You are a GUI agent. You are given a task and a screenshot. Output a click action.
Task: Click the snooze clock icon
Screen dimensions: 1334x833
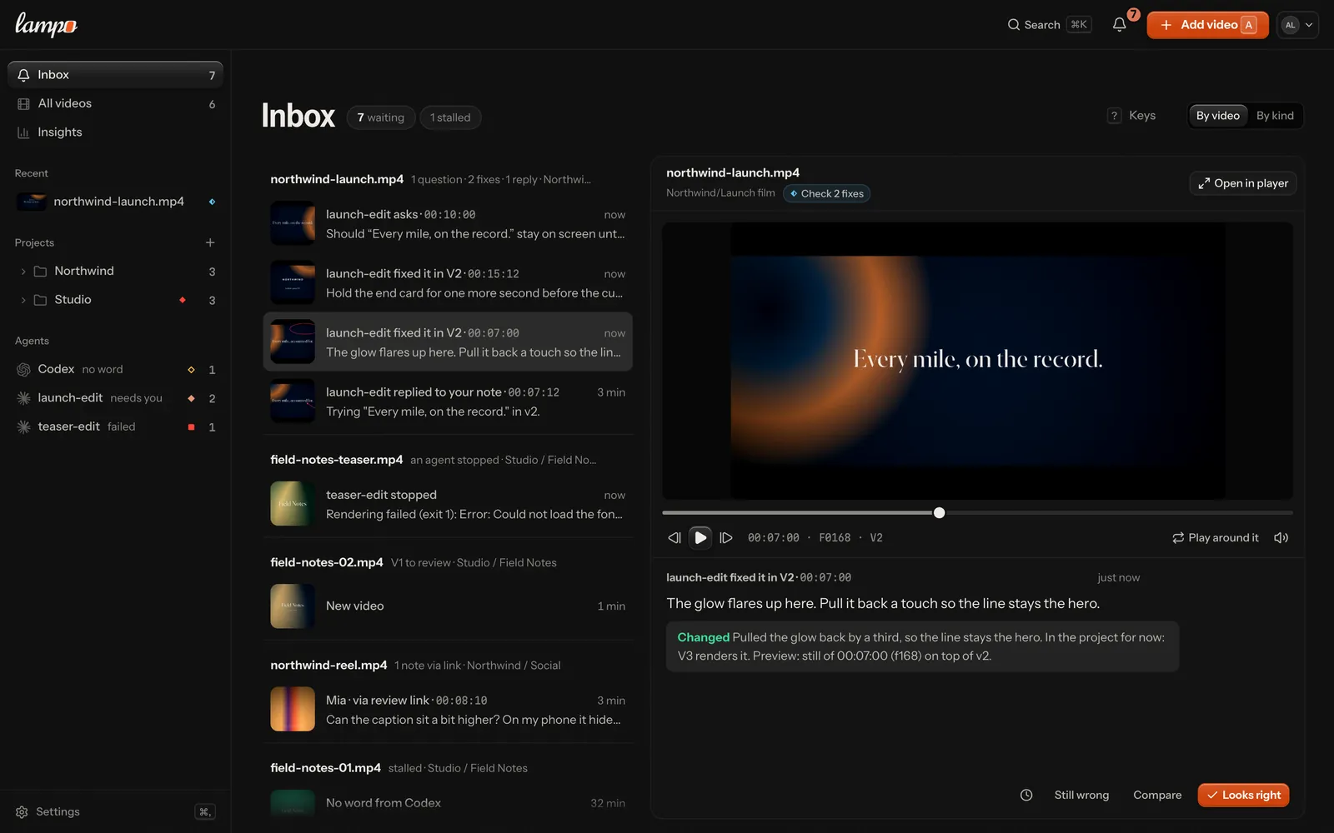(1026, 796)
